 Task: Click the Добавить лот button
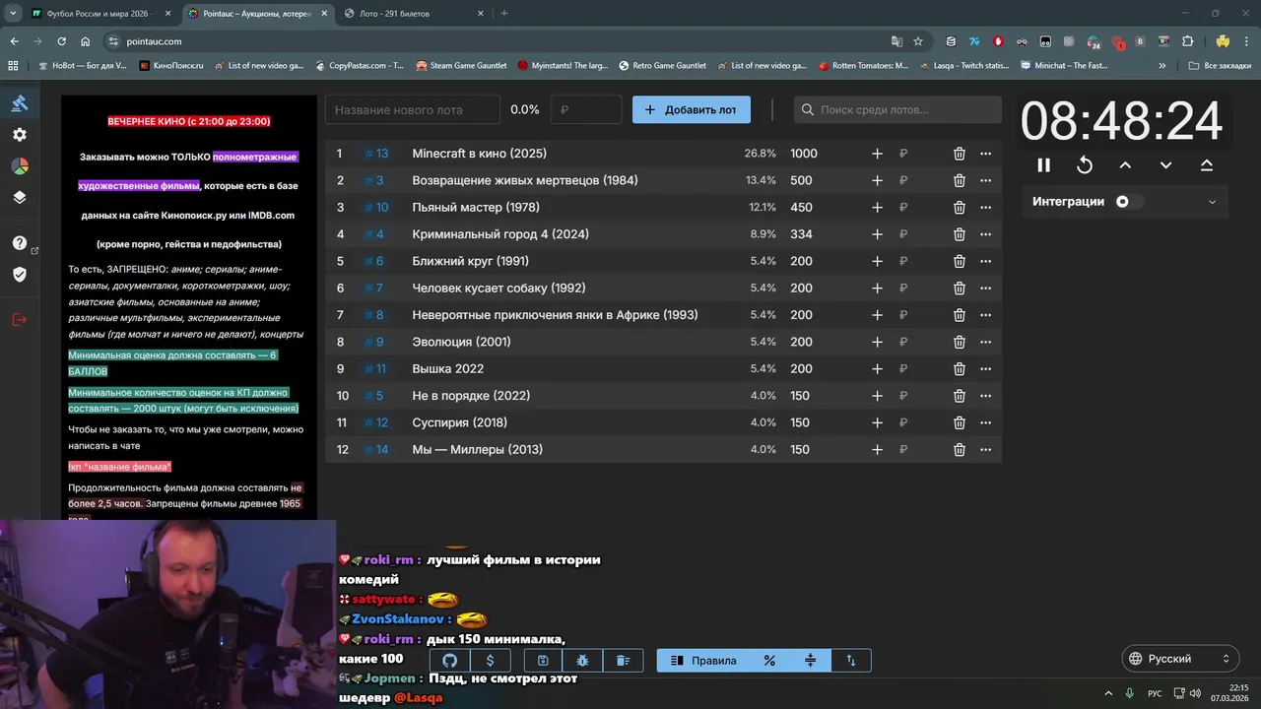[x=692, y=109]
